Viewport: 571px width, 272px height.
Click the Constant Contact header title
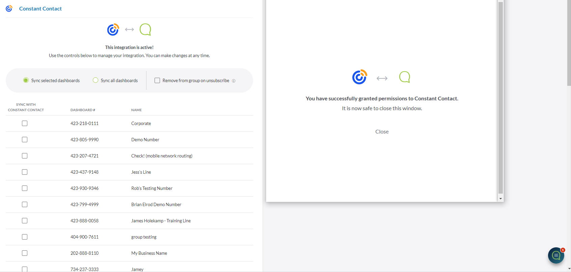coord(40,8)
